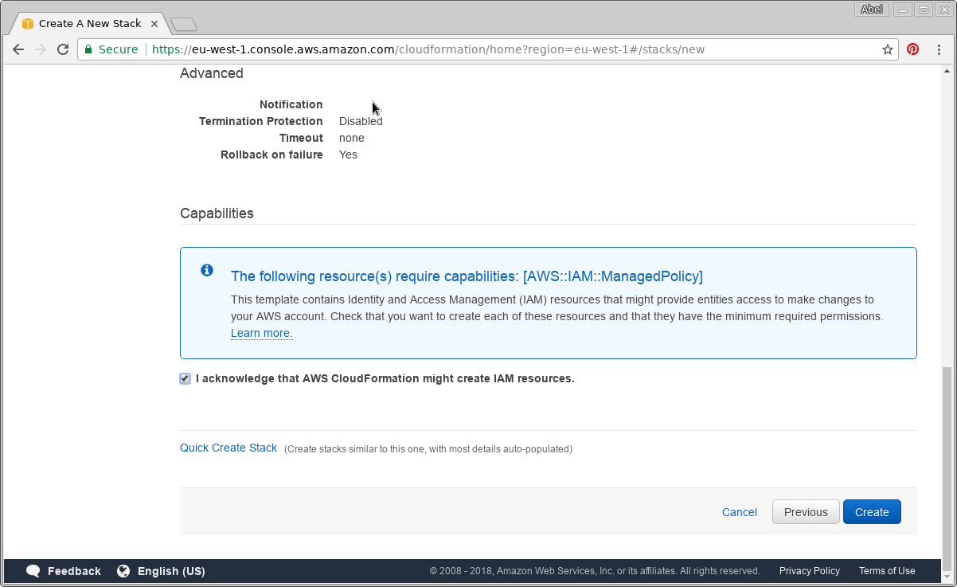
Task: Click the blue Create button
Action: tap(872, 512)
